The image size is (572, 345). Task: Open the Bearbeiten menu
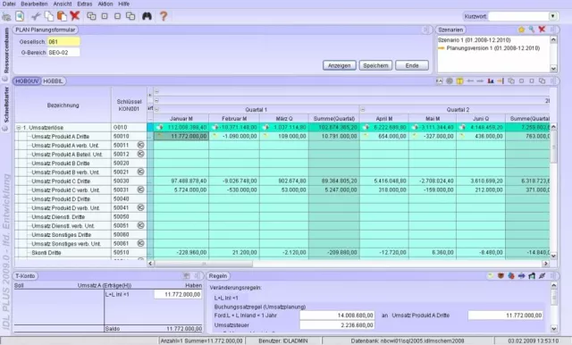point(34,4)
